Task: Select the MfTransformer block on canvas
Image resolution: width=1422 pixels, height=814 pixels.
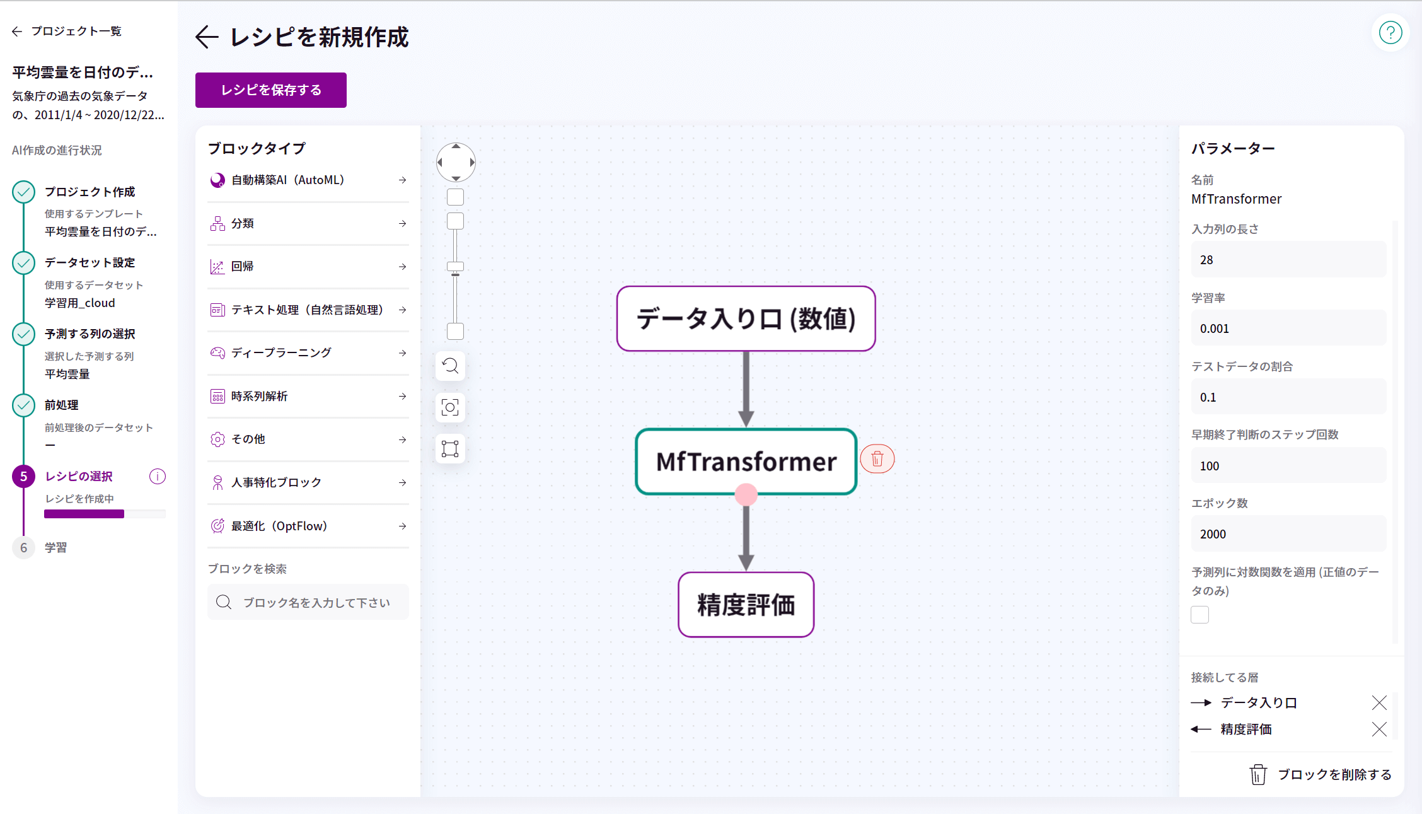Action: tap(746, 462)
